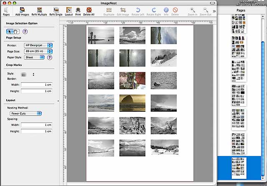This screenshot has width=267, height=186.
Task: Select the highlighted last page thumbnail
Action: [239, 168]
